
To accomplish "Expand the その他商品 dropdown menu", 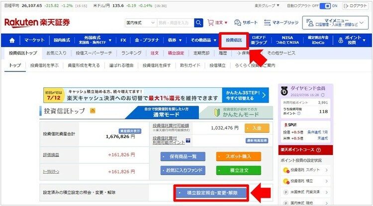I will tap(203, 40).
